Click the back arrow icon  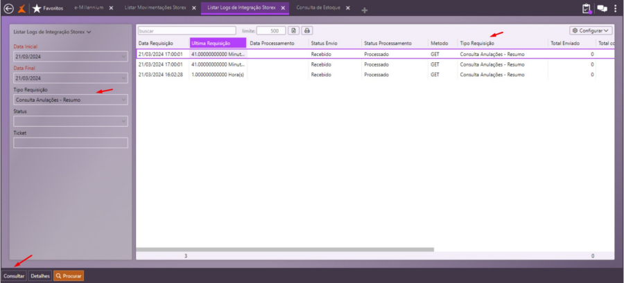[x=8, y=8]
